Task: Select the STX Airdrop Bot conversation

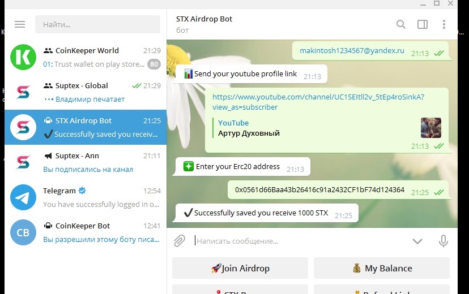Action: pos(86,127)
